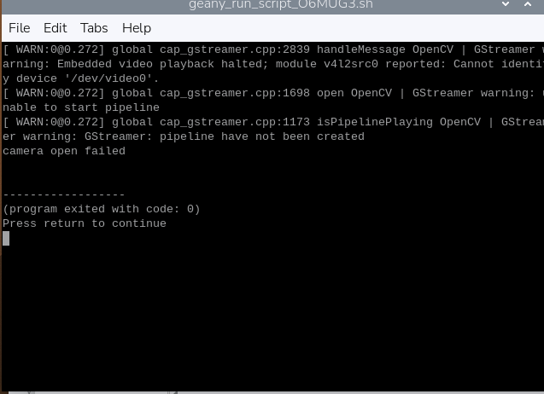Open the Edit menu
Screen dimensions: 544x394
coord(55,28)
